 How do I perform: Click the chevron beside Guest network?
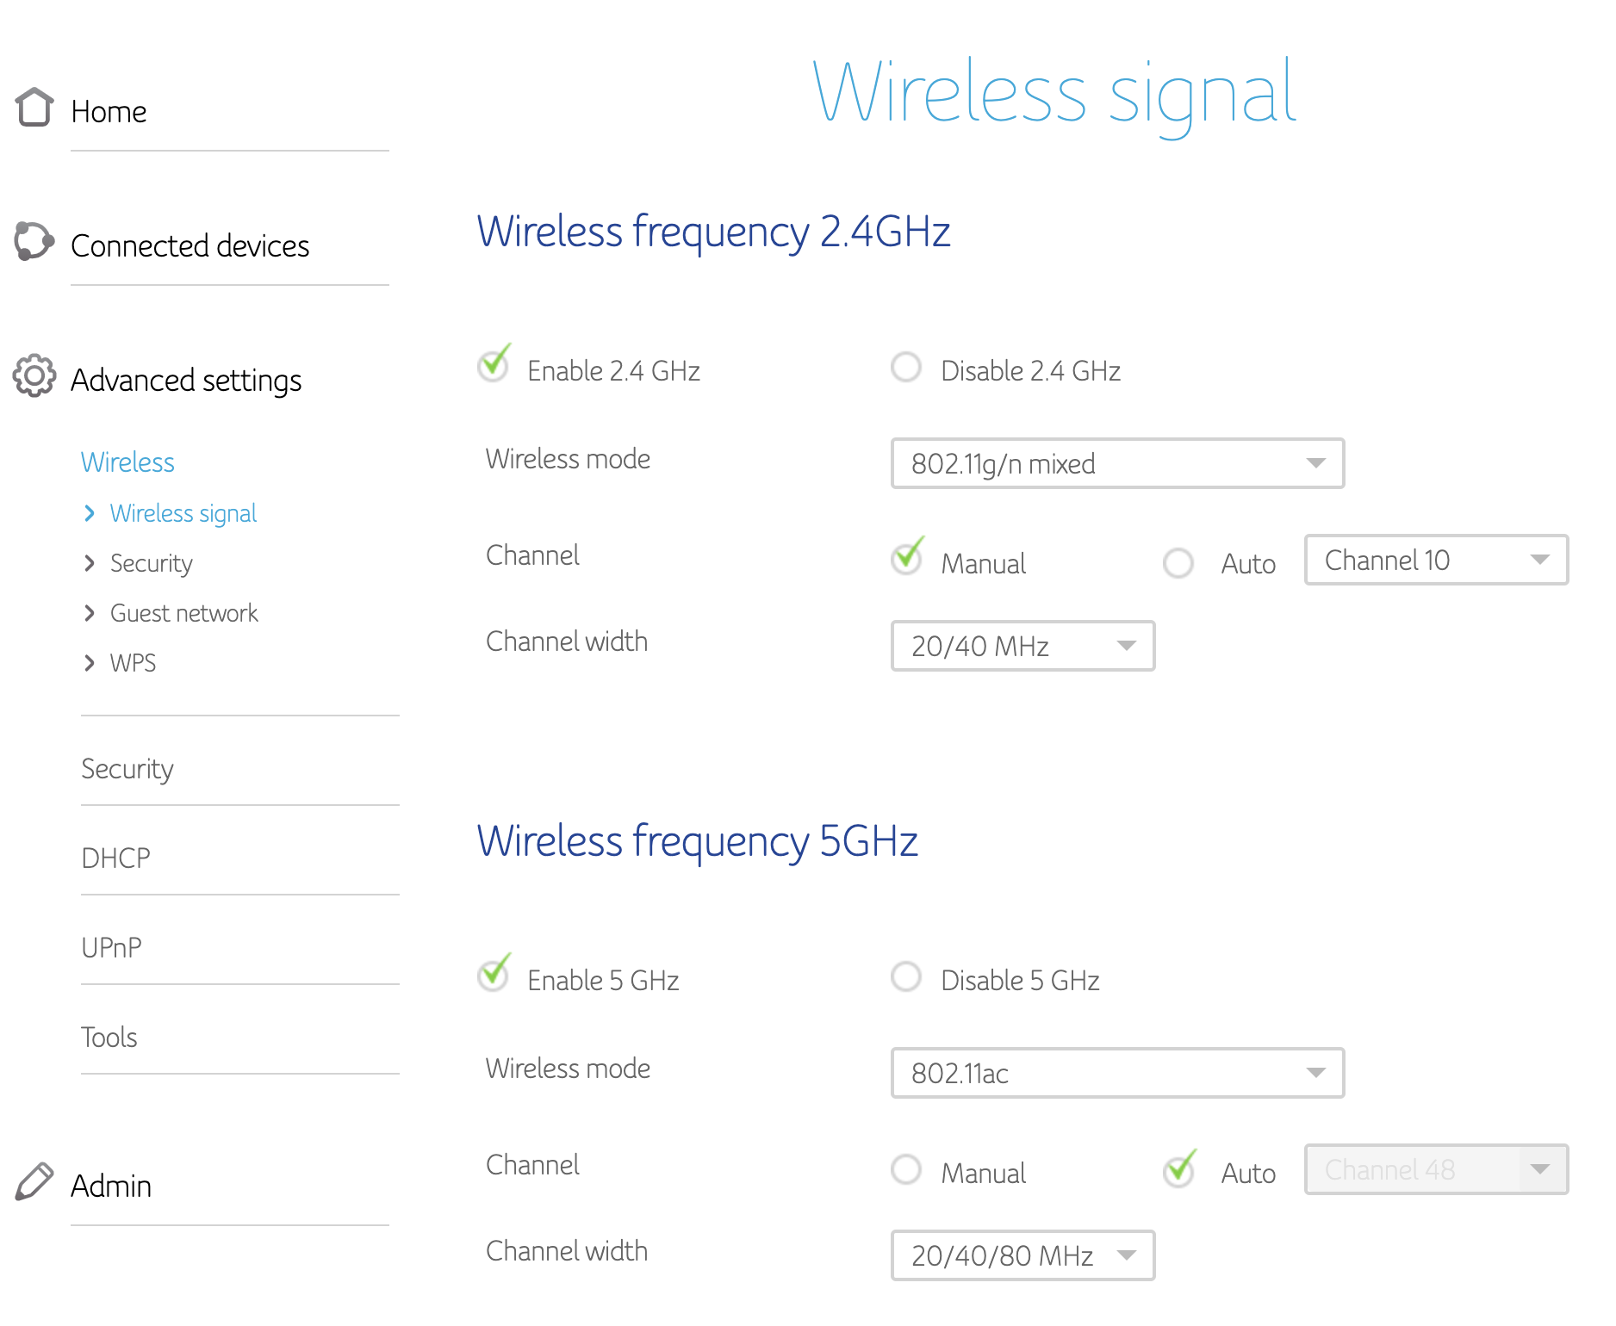point(91,613)
